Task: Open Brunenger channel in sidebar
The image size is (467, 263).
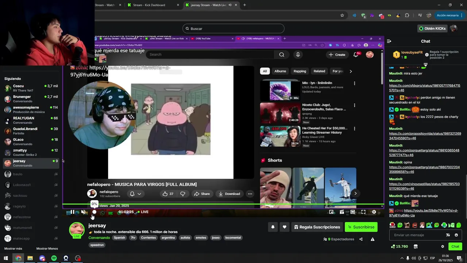Action: (31, 99)
